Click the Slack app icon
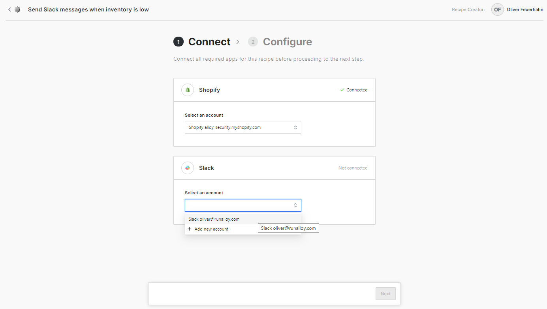 [188, 168]
